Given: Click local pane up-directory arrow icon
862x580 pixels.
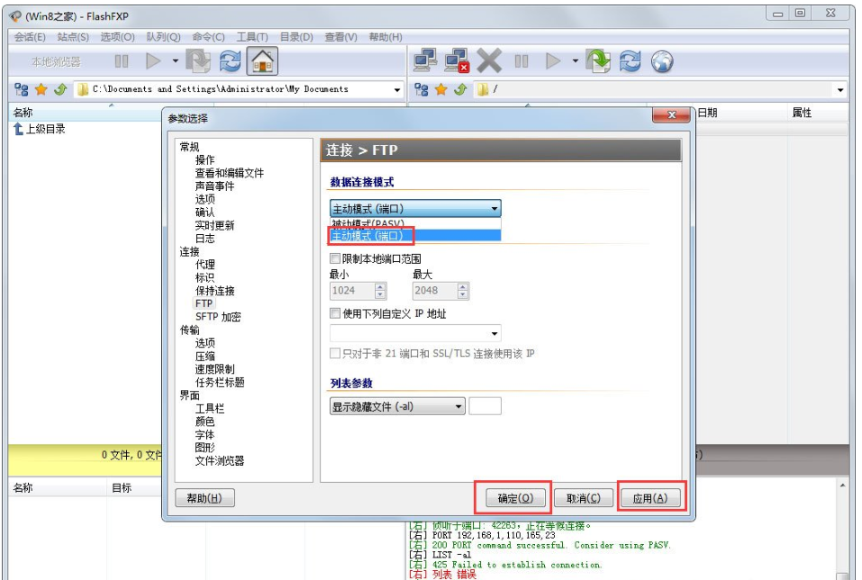Looking at the screenshot, I should 60,89.
